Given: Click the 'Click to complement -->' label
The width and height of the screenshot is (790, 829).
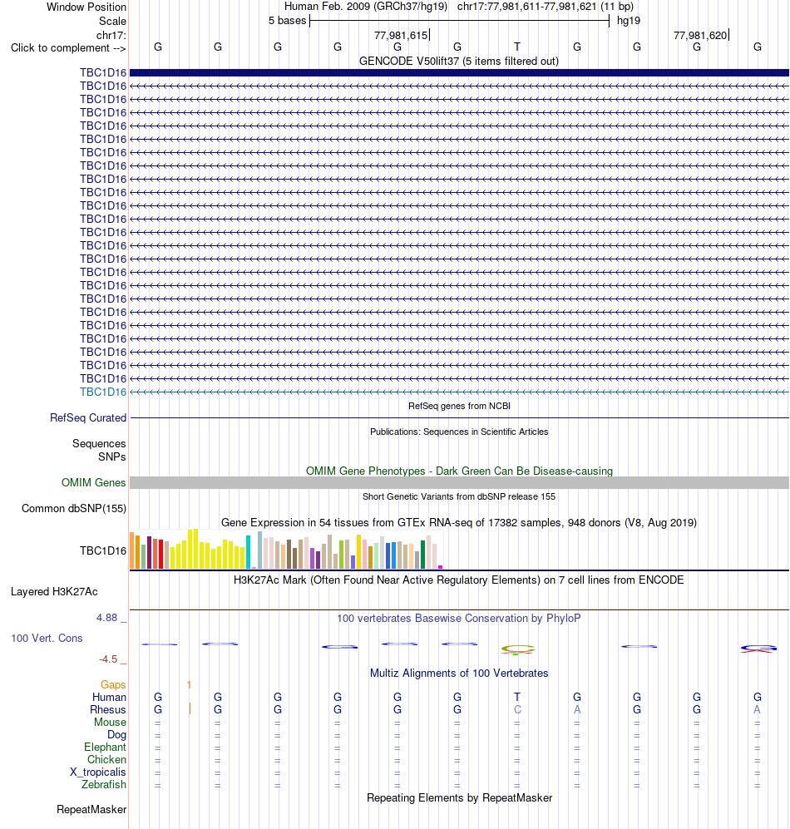Looking at the screenshot, I should tap(68, 48).
